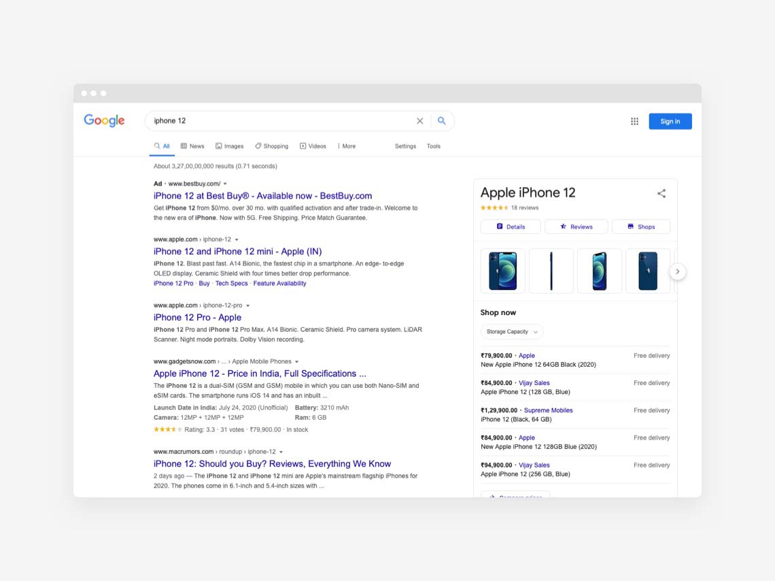
Task: Click next arrow in iPhone image carousel
Action: (x=677, y=271)
